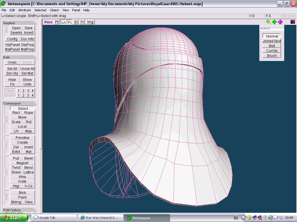
Task: Show the ObjPanel
Action: [x=12, y=45]
